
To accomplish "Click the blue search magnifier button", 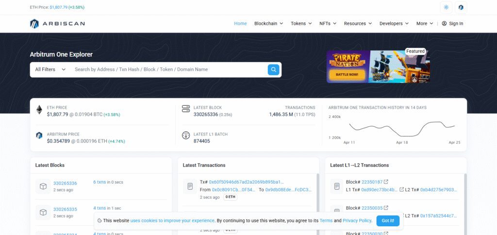I will 274,70.
